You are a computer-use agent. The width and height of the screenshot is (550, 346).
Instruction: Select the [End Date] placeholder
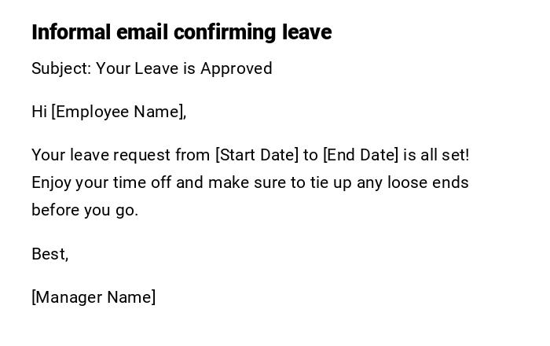coord(361,155)
